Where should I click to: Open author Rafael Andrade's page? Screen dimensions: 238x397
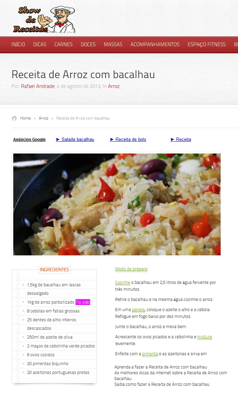point(38,86)
